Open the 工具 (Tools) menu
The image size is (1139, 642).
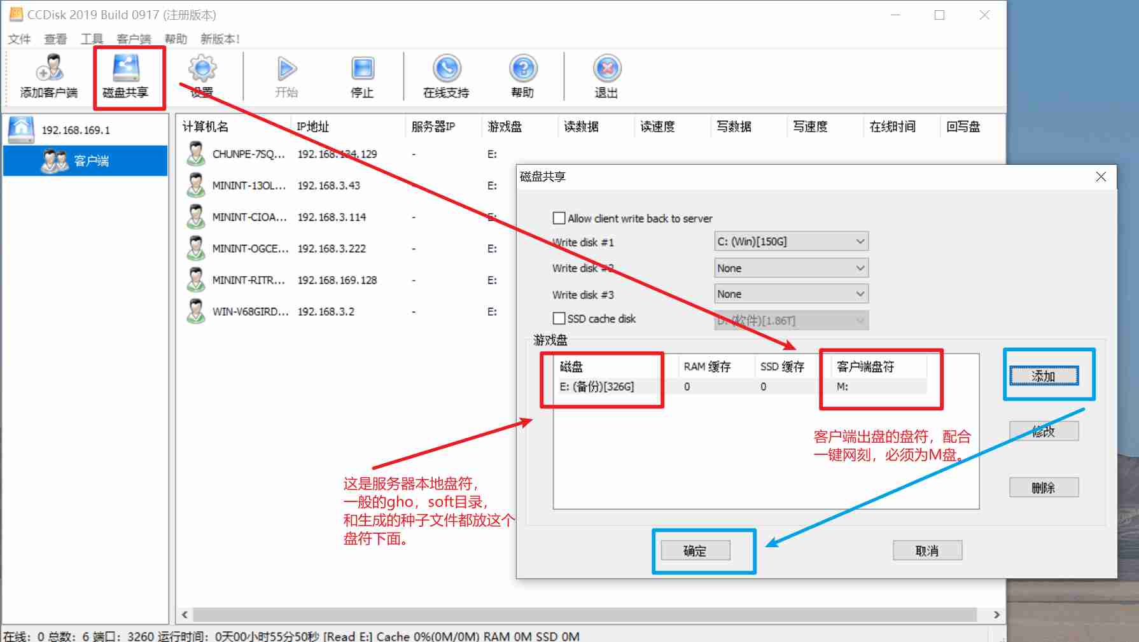tap(92, 39)
